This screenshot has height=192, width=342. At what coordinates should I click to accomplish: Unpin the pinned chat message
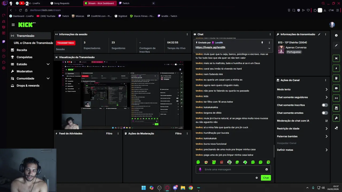pos(262,43)
